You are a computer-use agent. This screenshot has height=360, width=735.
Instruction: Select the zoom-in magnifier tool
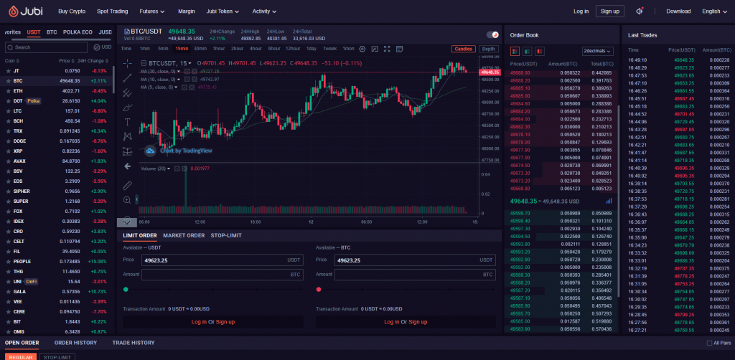click(127, 200)
